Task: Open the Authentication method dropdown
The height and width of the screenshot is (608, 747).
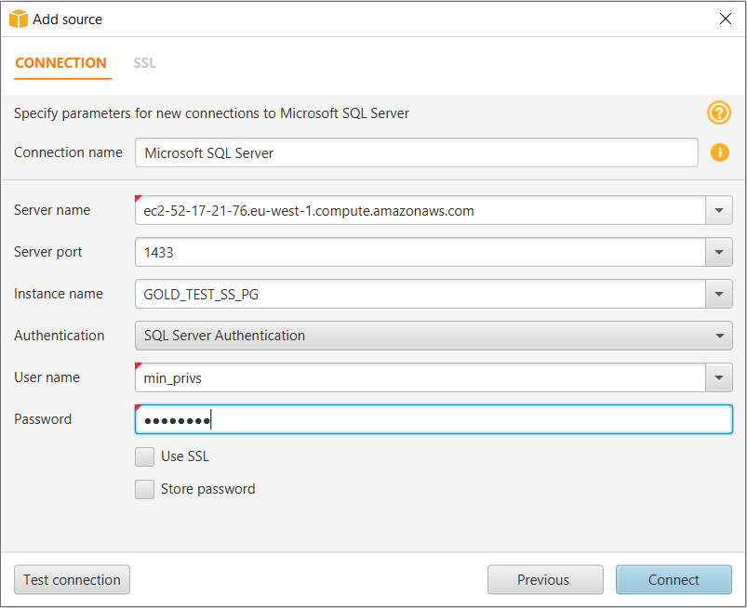Action: click(x=718, y=336)
